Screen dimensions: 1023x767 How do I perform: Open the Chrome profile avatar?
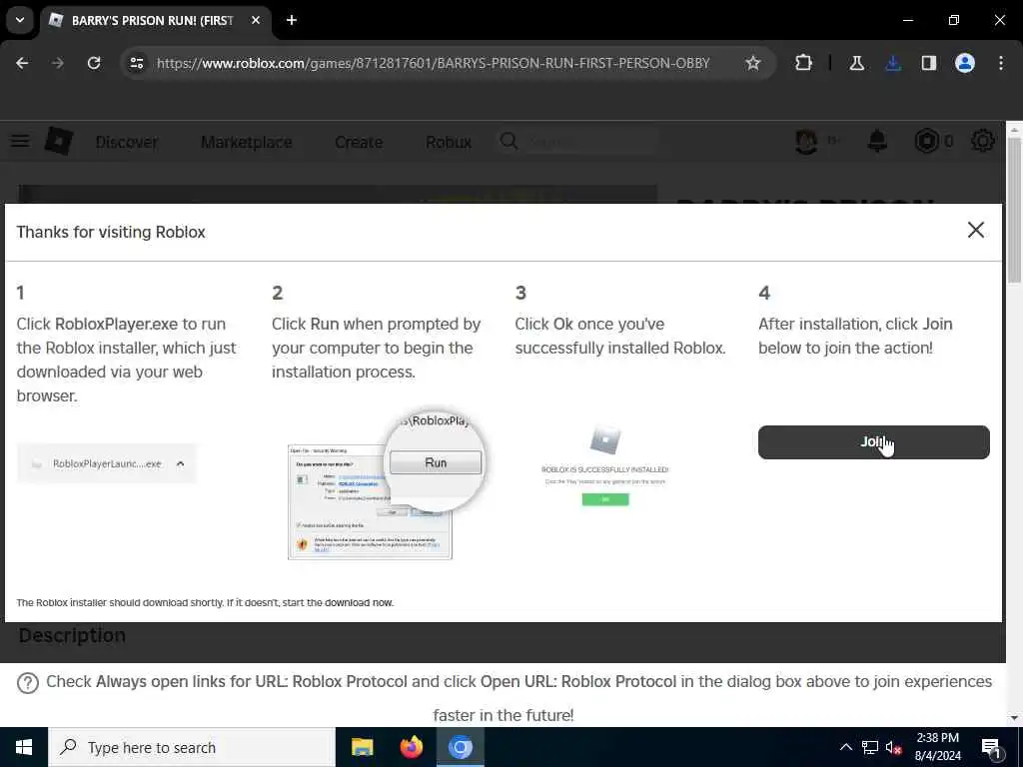pyautogui.click(x=964, y=63)
